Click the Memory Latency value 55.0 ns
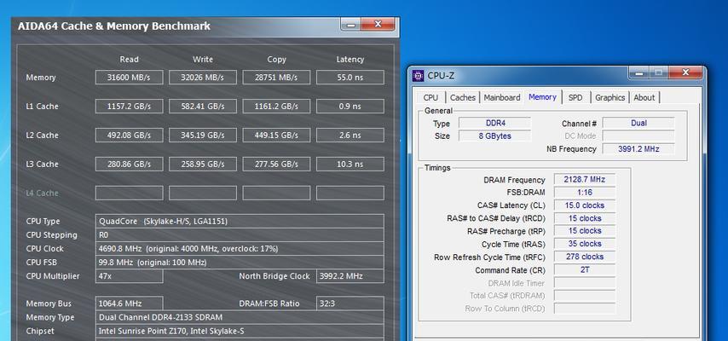Viewport: 728px width, 341px height. click(350, 77)
